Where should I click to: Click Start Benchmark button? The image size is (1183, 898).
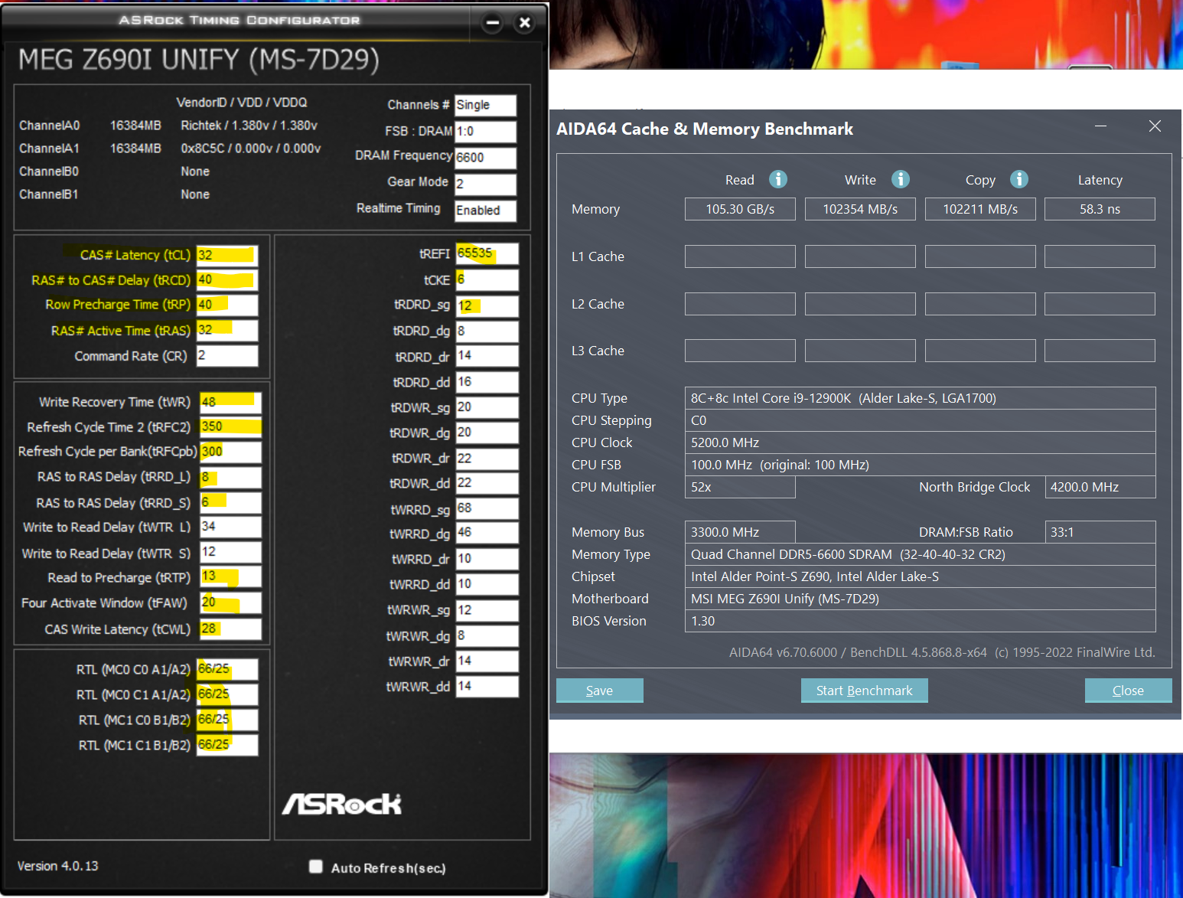point(865,691)
